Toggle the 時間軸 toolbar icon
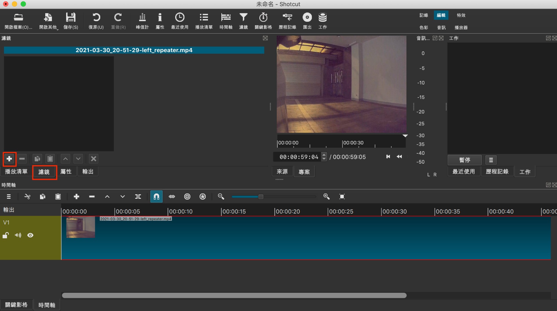 point(226,21)
